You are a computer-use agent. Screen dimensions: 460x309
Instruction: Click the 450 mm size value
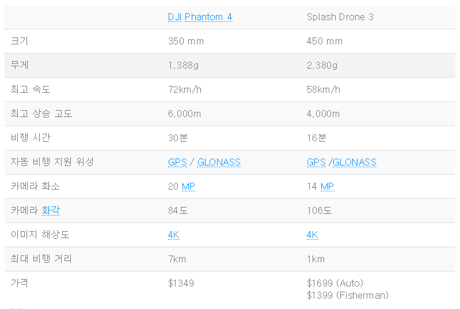coord(325,41)
